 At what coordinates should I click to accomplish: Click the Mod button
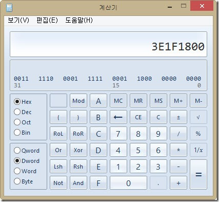[78, 101]
